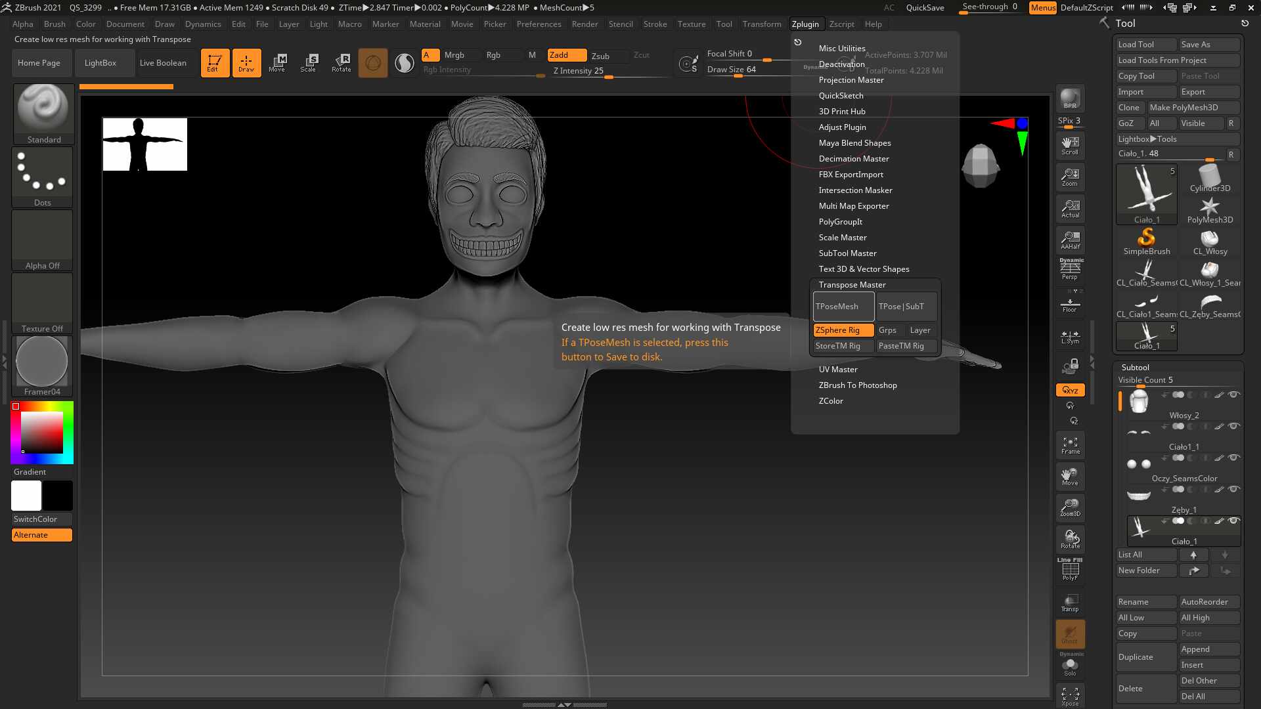
Task: Expand Decimation Master section
Action: pos(854,159)
